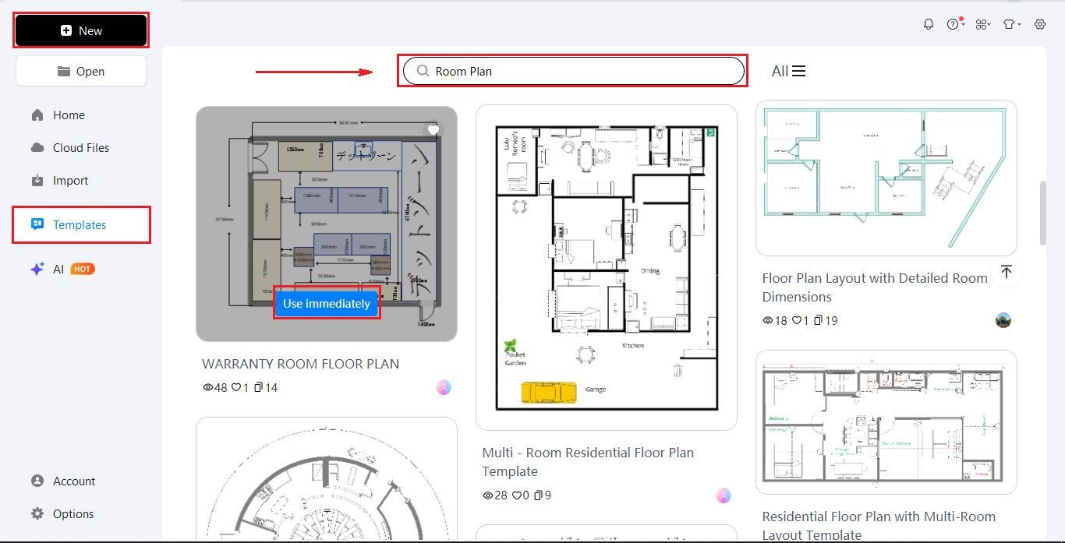Viewport: 1065px width, 543px height.
Task: Click copy count icon under Warranty Room
Action: [259, 387]
